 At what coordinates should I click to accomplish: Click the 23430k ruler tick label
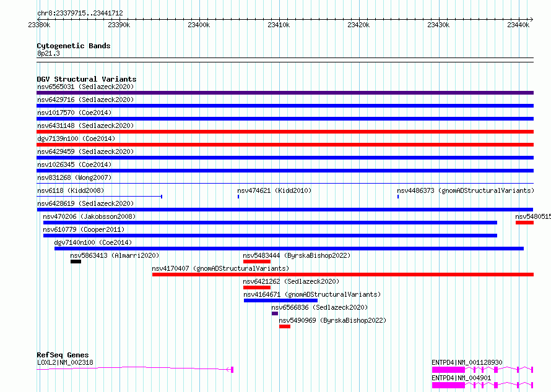(x=438, y=25)
